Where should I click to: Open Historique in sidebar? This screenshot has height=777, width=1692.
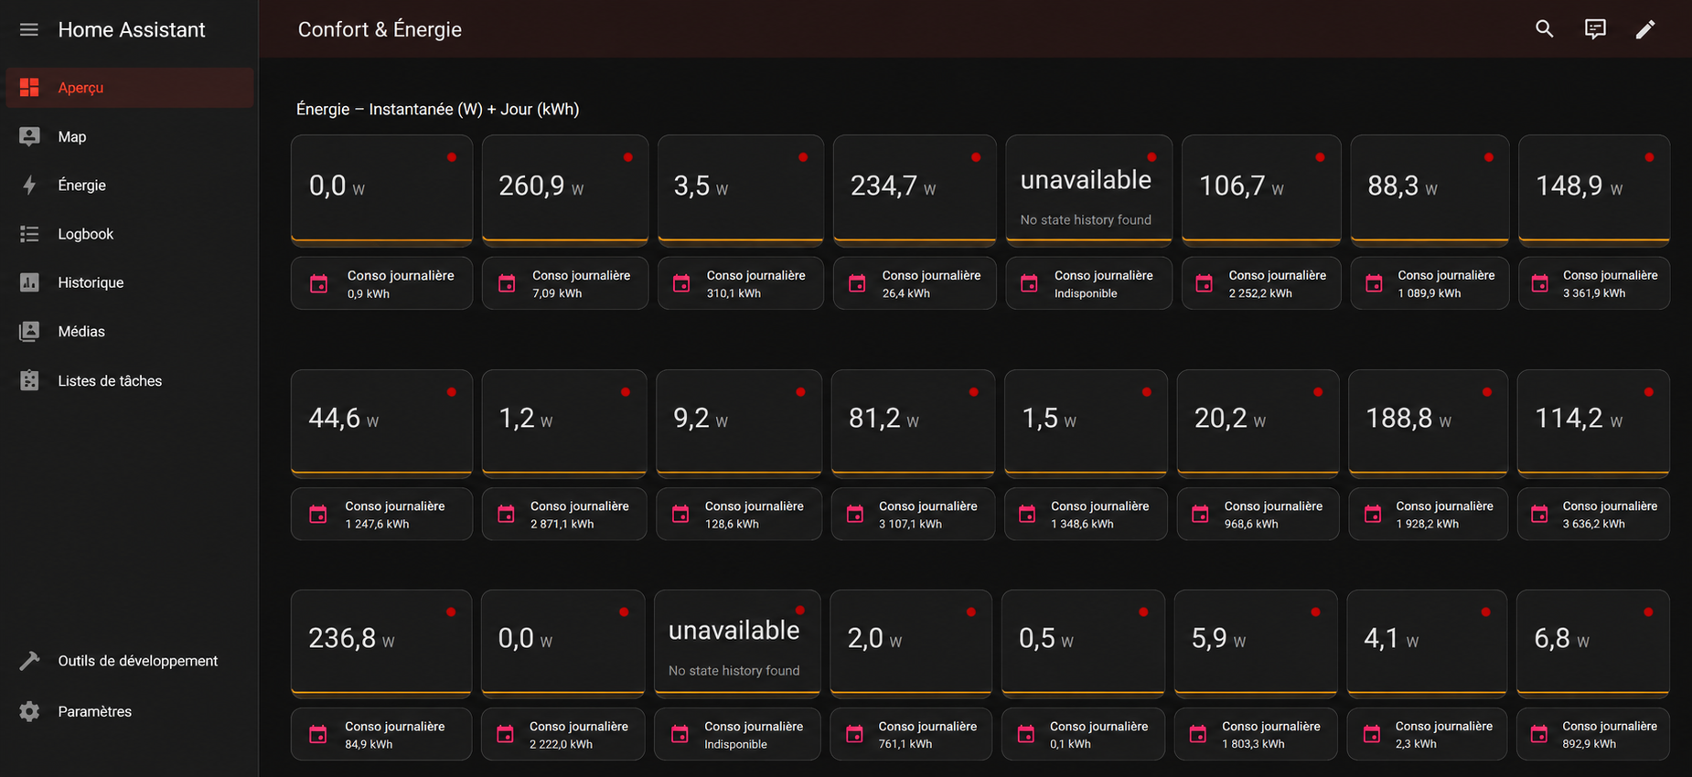pyautogui.click(x=130, y=282)
